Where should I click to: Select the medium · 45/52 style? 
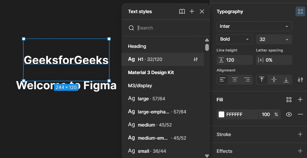tap(163, 125)
